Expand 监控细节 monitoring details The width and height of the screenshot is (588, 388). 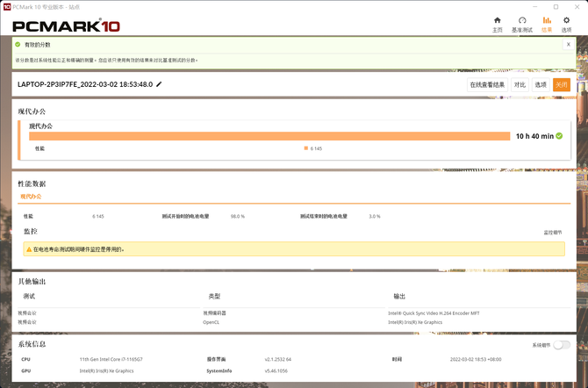553,257
